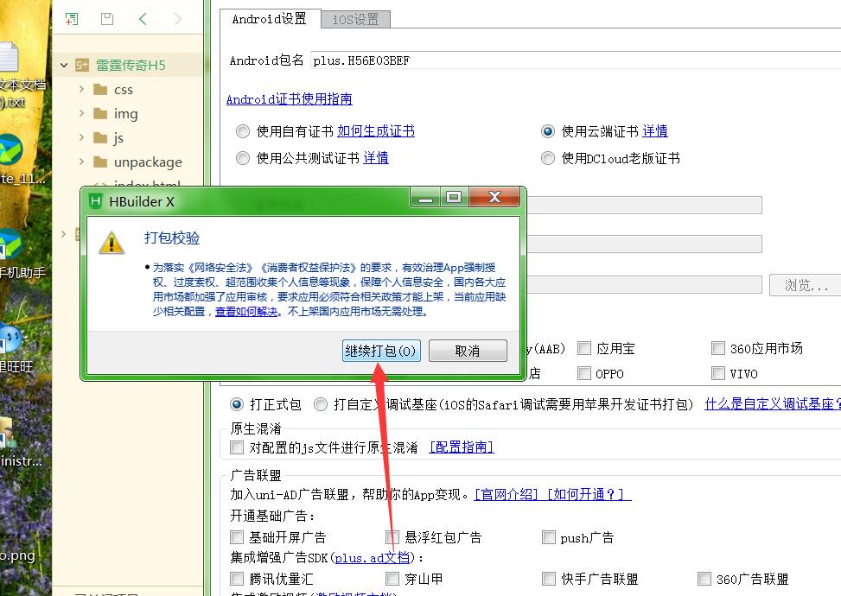Open the Android证书使用指南 link
This screenshot has width=841, height=596.
pyautogui.click(x=289, y=99)
